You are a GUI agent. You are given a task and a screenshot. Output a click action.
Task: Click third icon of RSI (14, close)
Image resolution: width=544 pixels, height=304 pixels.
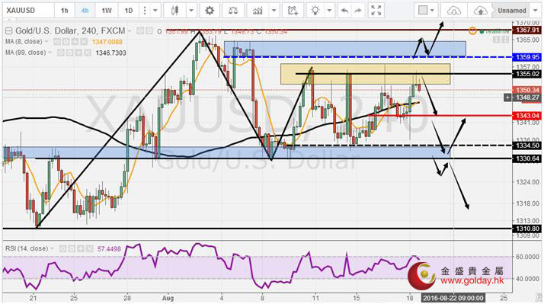tap(81, 248)
